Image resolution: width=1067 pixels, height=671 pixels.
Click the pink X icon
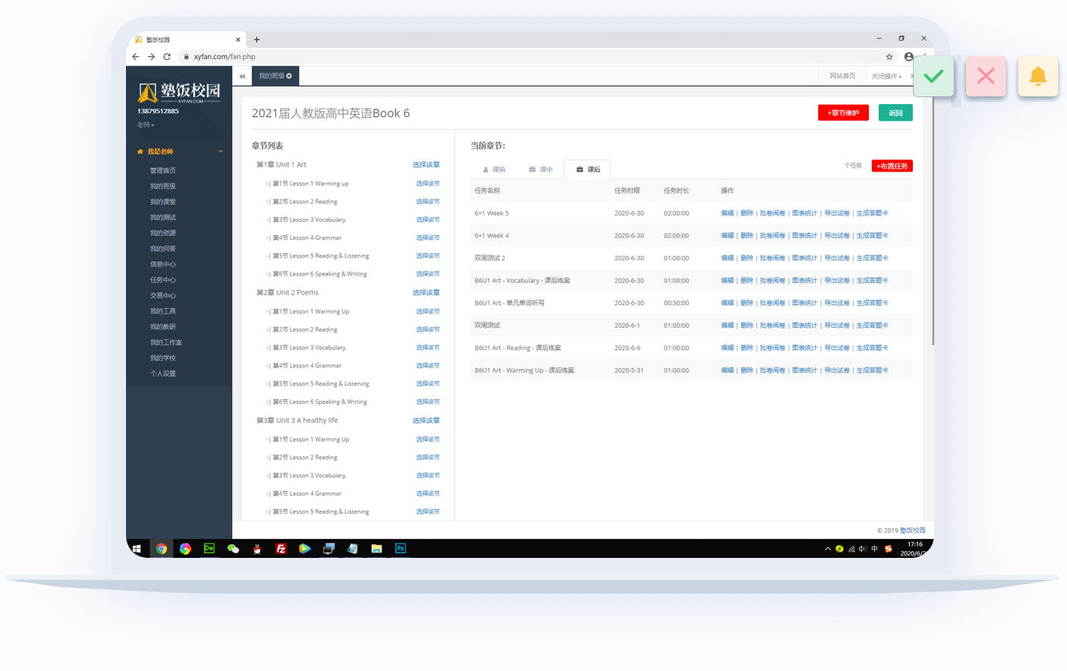coord(985,76)
